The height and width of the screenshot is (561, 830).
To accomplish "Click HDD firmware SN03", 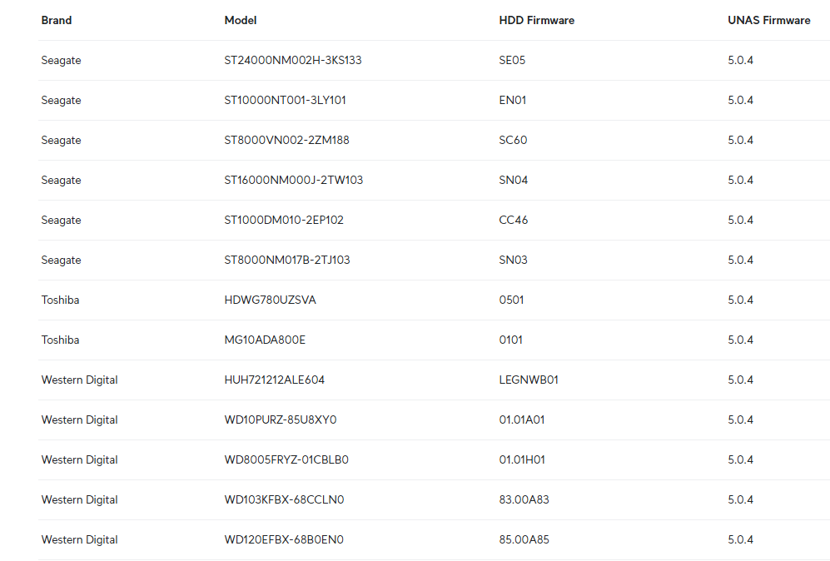I will (513, 260).
